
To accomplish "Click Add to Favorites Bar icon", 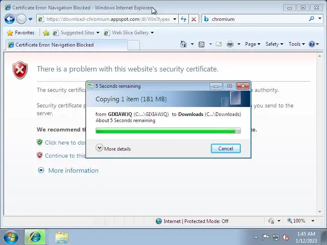I will (46, 33).
